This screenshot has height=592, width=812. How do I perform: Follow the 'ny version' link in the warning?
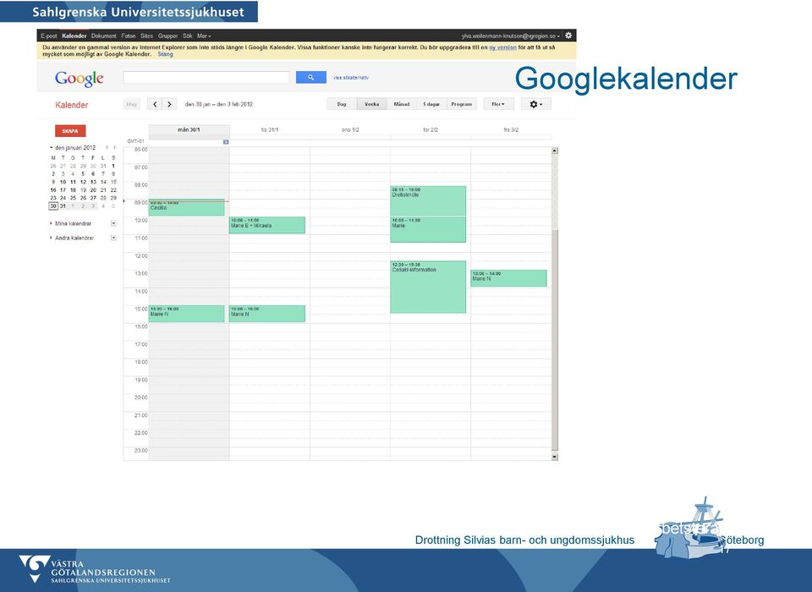coord(502,47)
